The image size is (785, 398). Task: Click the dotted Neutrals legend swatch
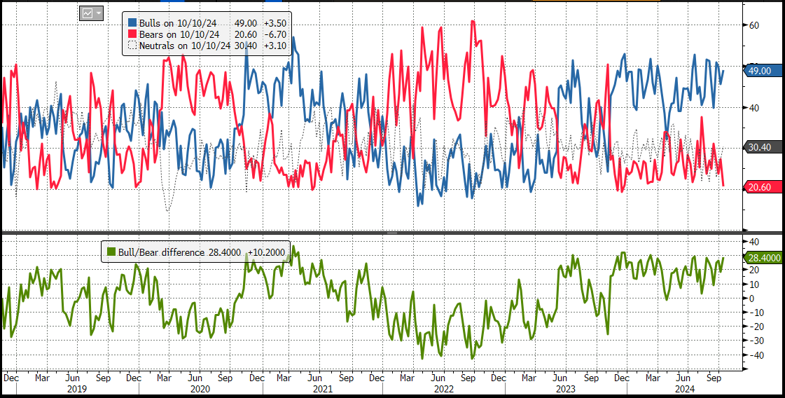point(132,46)
